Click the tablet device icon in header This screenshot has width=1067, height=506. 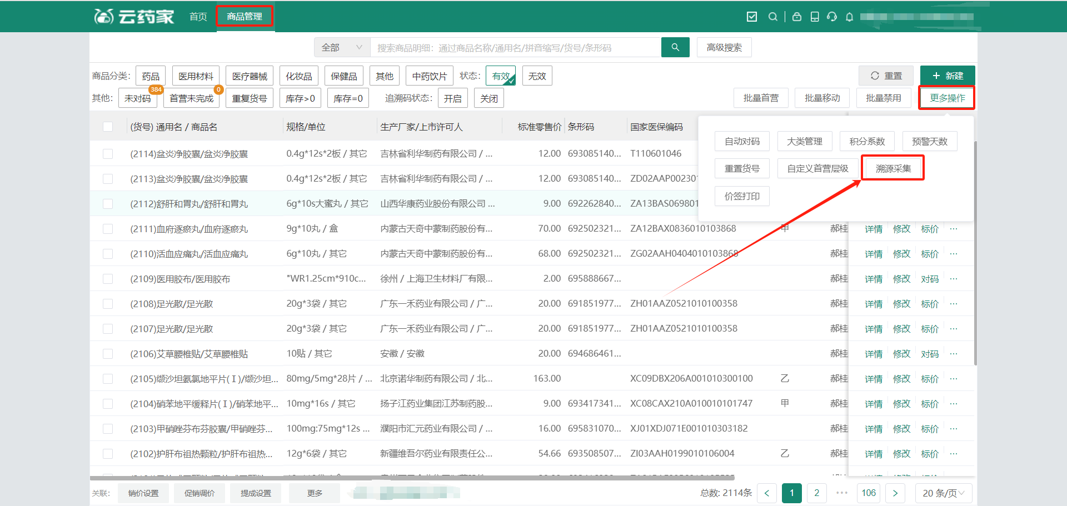815,17
